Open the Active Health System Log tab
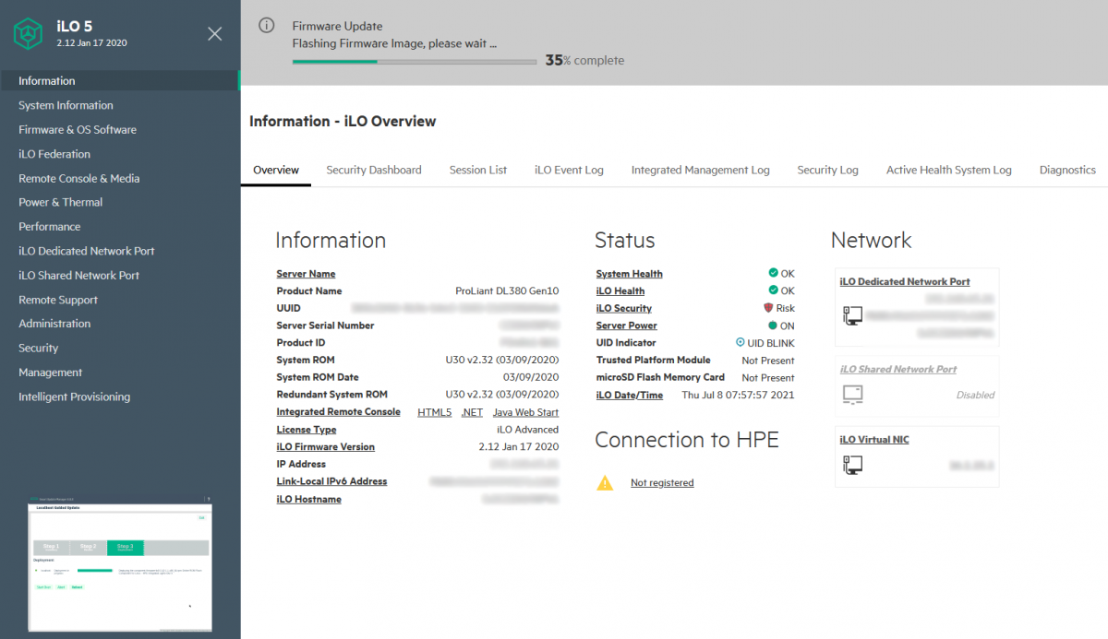 point(948,170)
